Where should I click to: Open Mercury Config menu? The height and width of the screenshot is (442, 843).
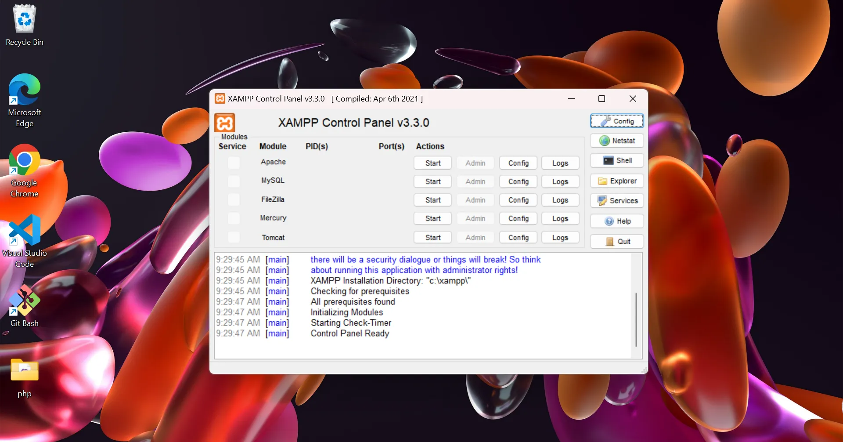pyautogui.click(x=519, y=218)
